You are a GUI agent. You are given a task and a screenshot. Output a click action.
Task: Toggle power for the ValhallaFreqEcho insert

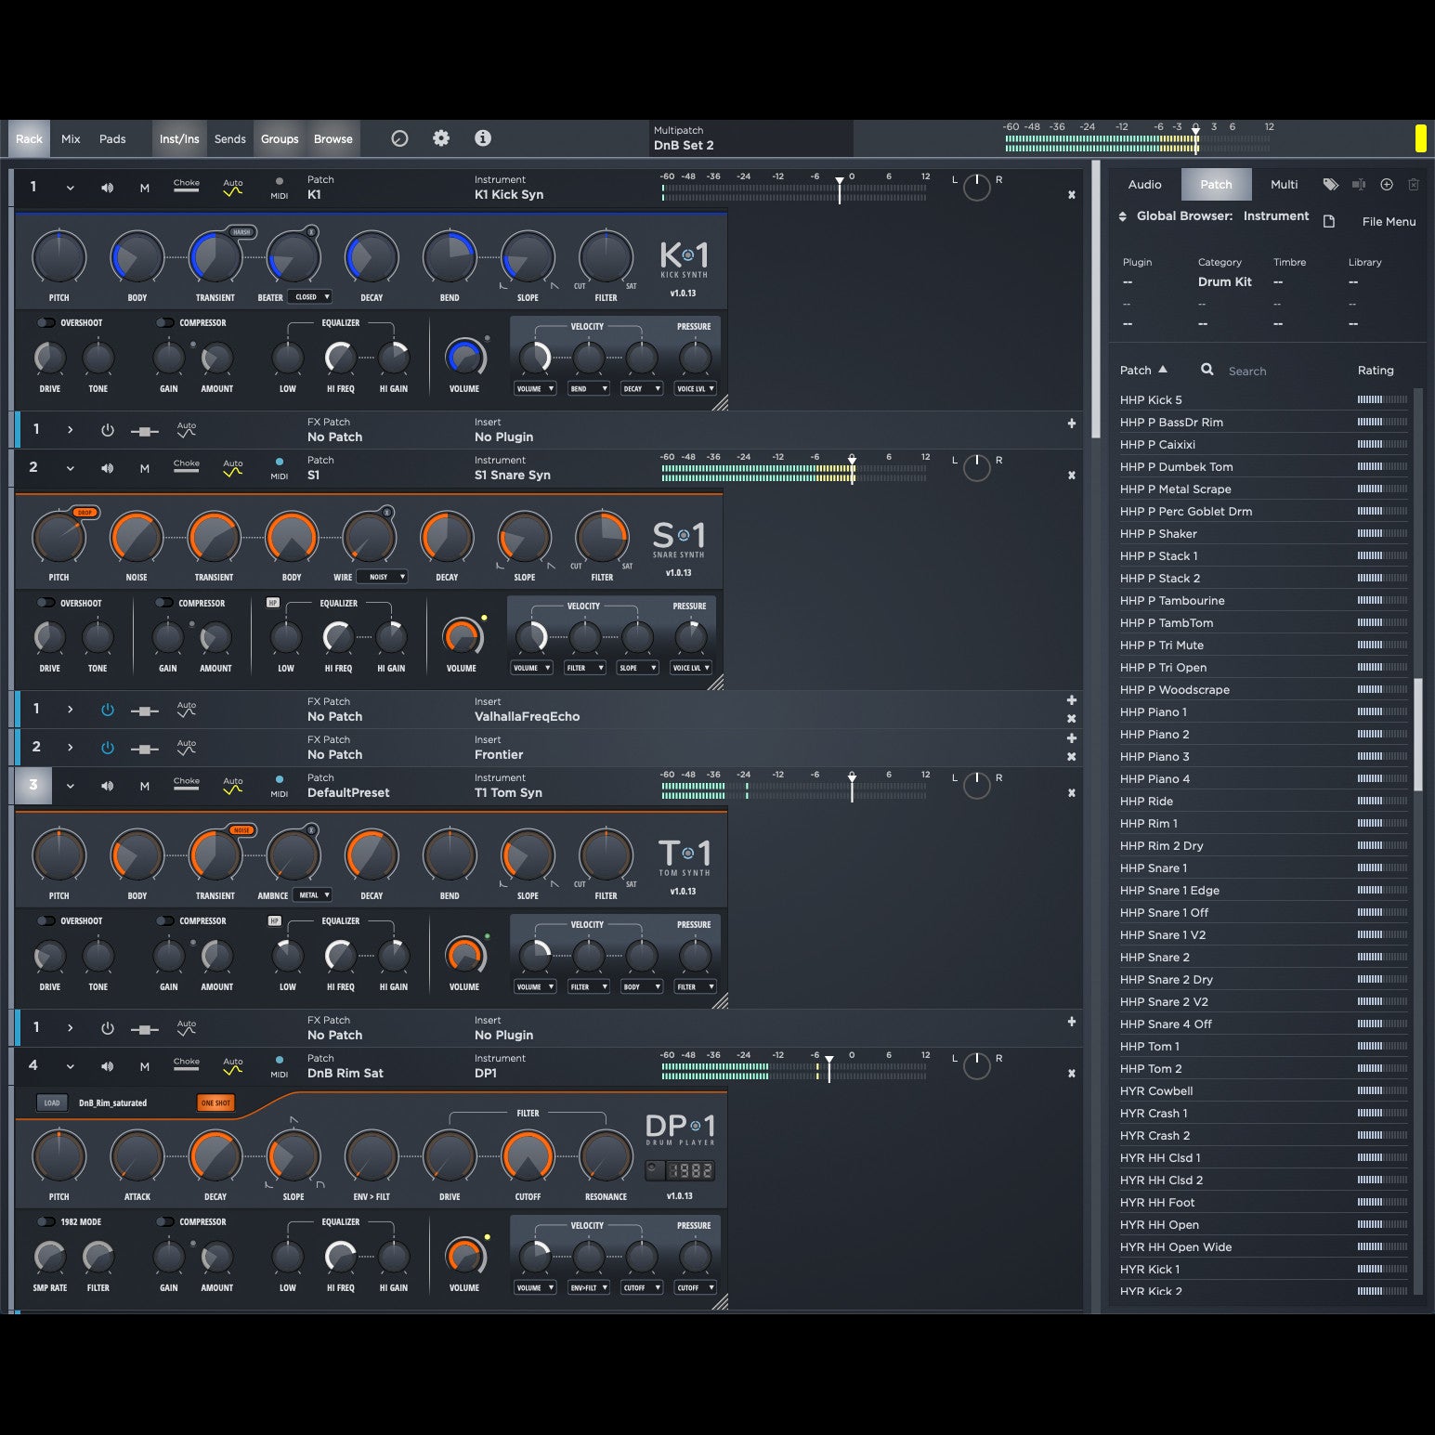[108, 710]
